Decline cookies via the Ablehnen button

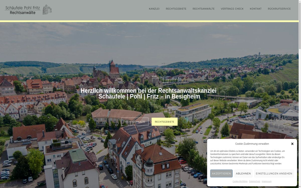(x=243, y=173)
